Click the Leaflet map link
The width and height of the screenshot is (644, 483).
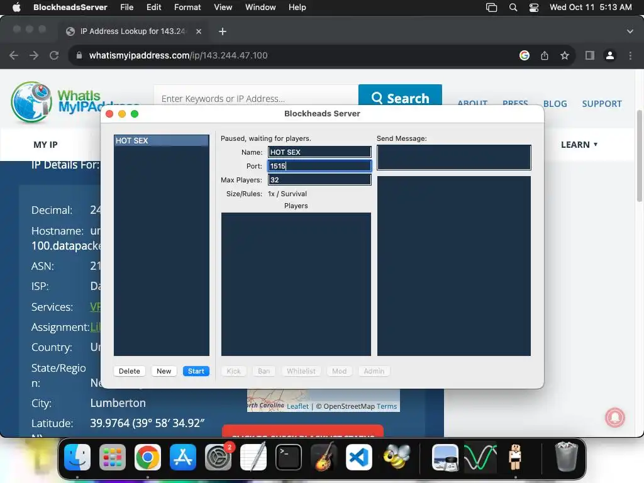[x=297, y=406]
